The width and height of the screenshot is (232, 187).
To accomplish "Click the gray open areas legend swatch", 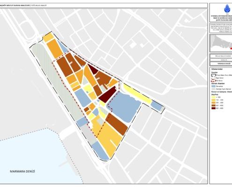I will point(213,89).
